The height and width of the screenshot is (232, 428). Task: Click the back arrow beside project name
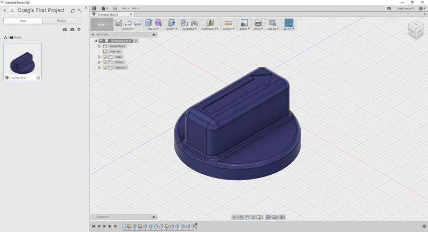[x=5, y=10]
